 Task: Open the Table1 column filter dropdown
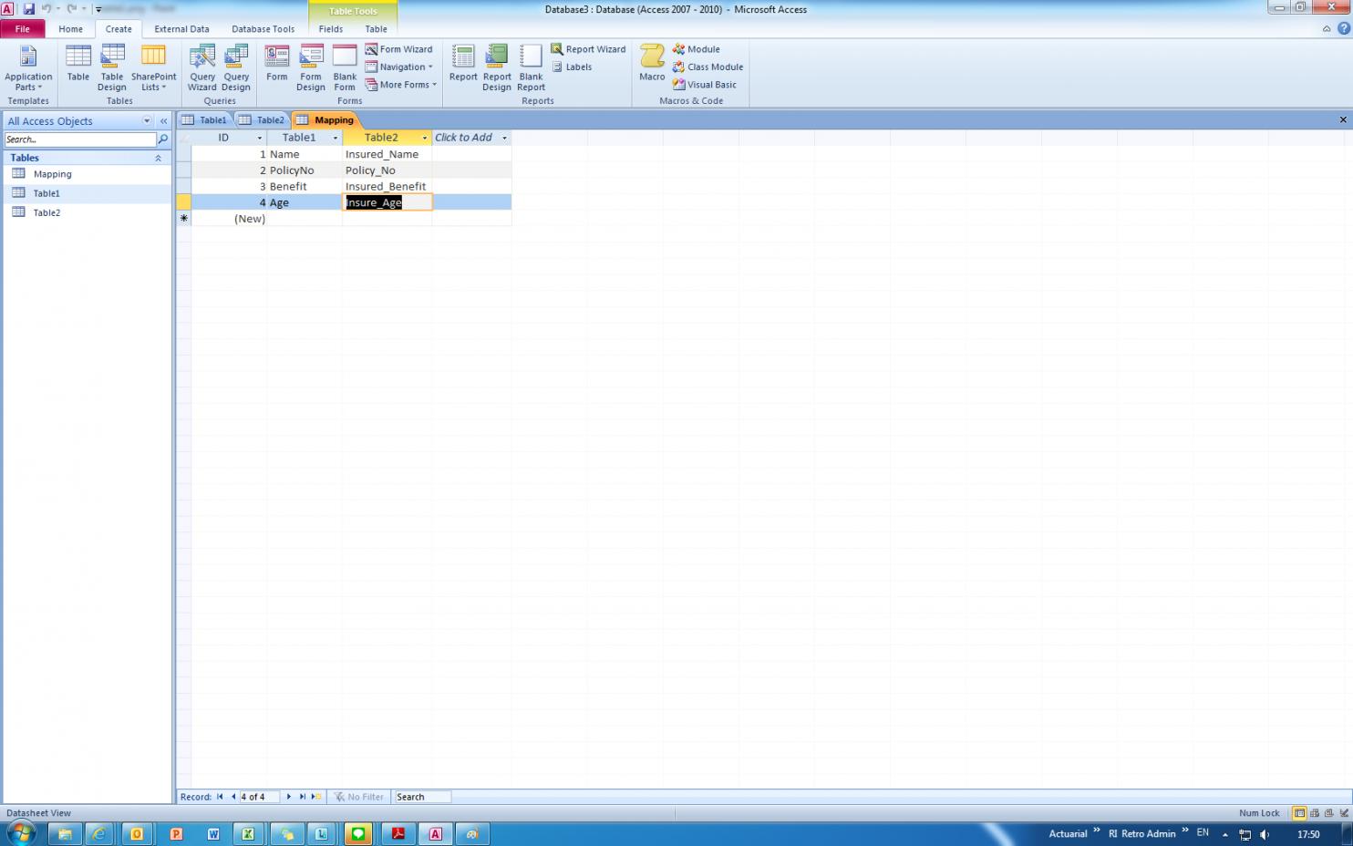[335, 138]
